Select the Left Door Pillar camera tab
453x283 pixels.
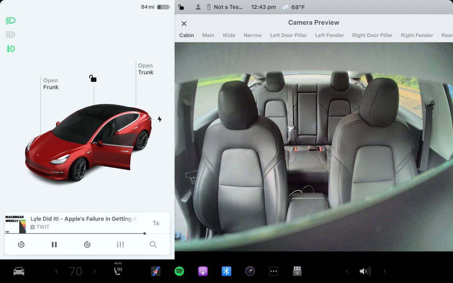[x=288, y=35]
